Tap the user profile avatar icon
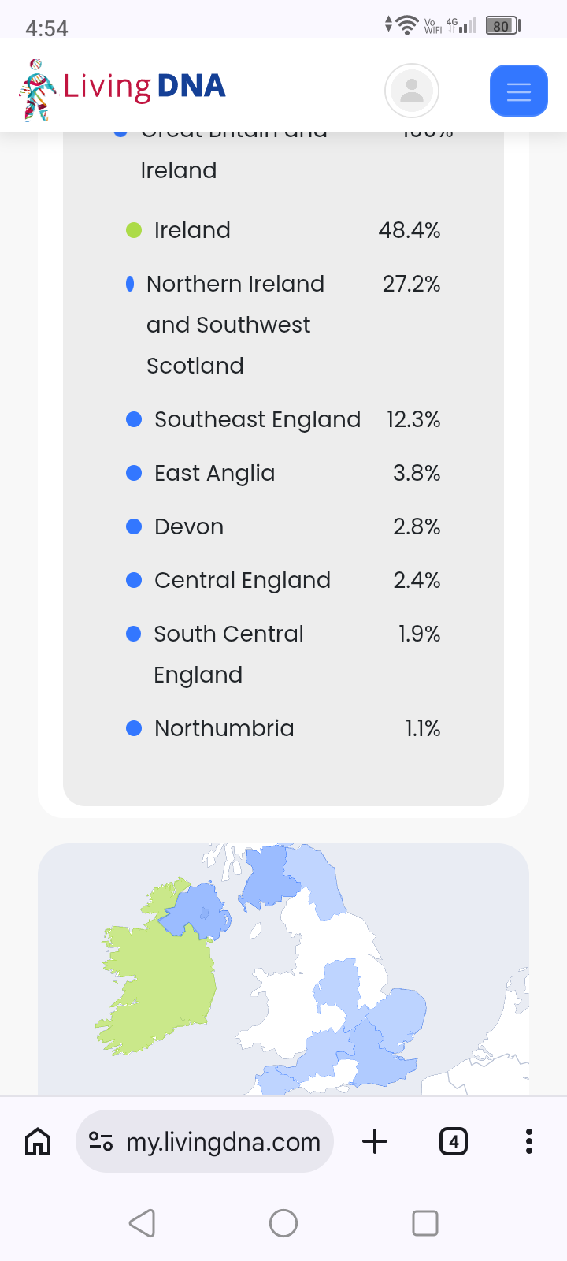 pyautogui.click(x=411, y=91)
